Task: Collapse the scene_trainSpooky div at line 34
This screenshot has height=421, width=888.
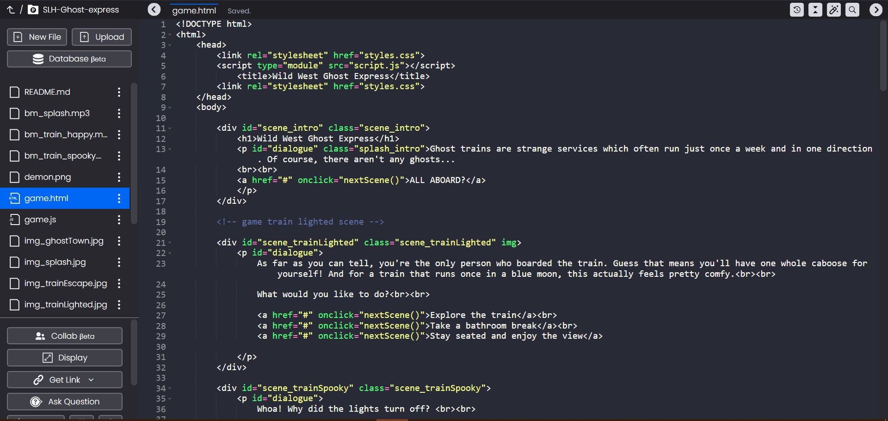Action: point(170,389)
